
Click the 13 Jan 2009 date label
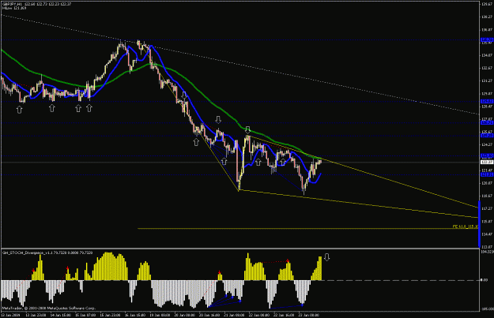(x=11, y=315)
